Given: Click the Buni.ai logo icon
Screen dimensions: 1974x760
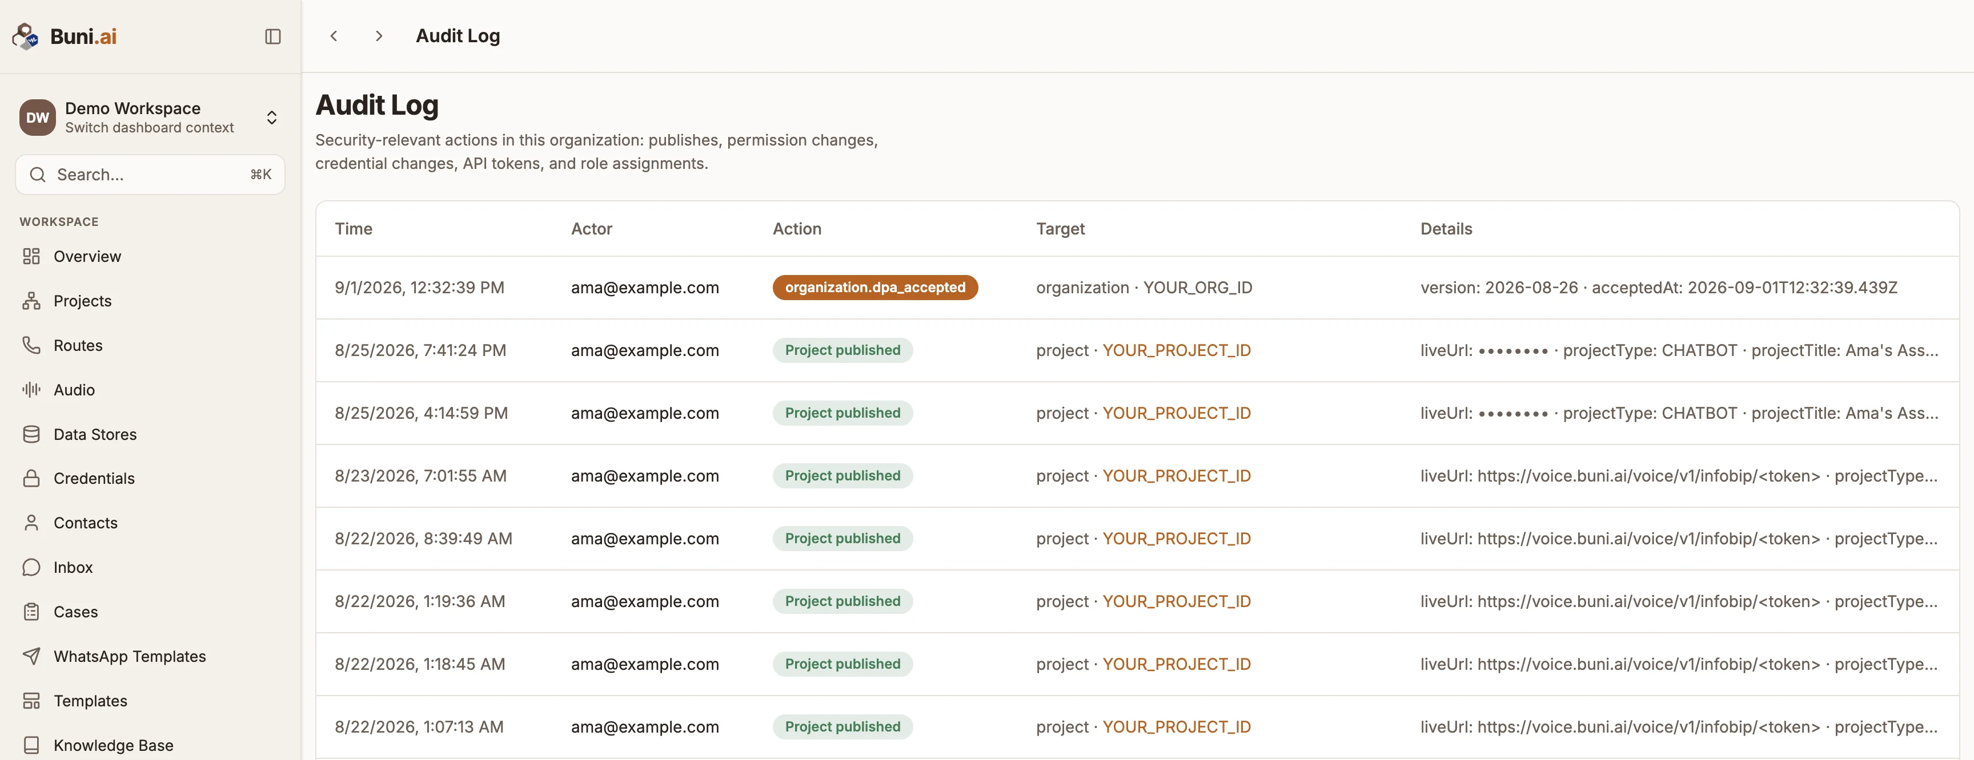Looking at the screenshot, I should 25,36.
